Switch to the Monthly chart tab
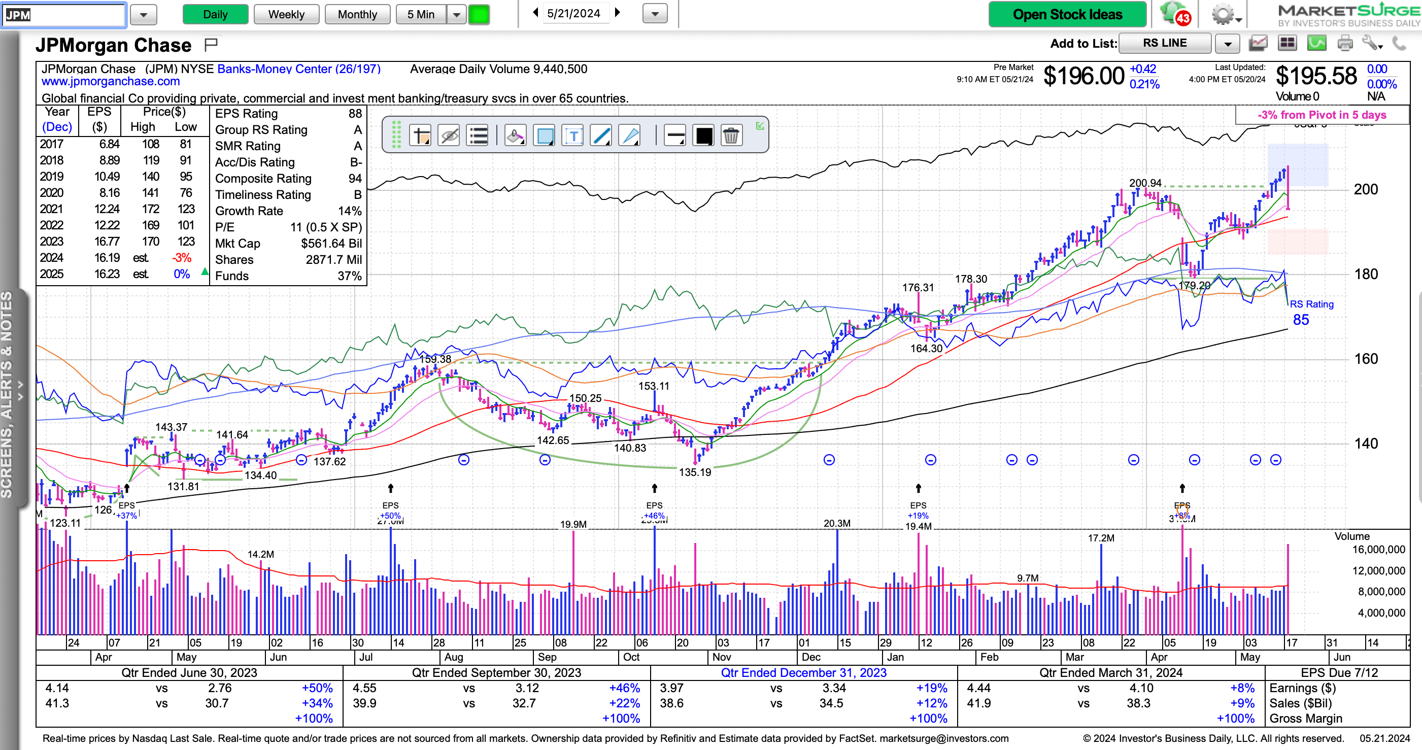The width and height of the screenshot is (1422, 750). tap(357, 14)
